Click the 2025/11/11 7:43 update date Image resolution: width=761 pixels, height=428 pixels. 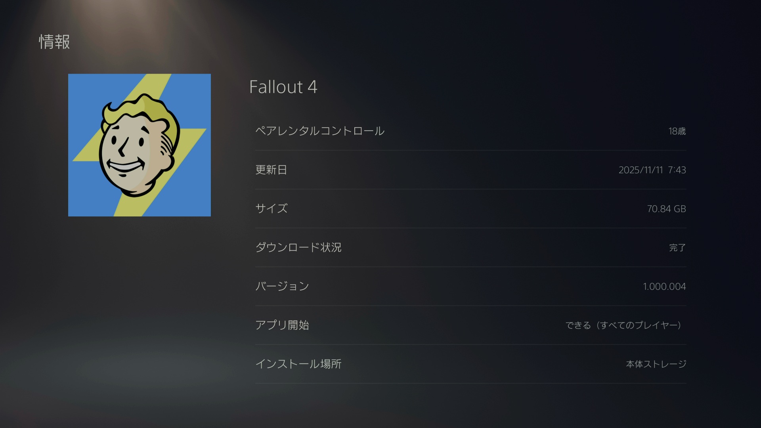click(x=652, y=170)
